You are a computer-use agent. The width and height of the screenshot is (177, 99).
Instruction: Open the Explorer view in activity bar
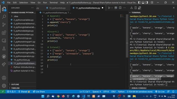[4, 9]
